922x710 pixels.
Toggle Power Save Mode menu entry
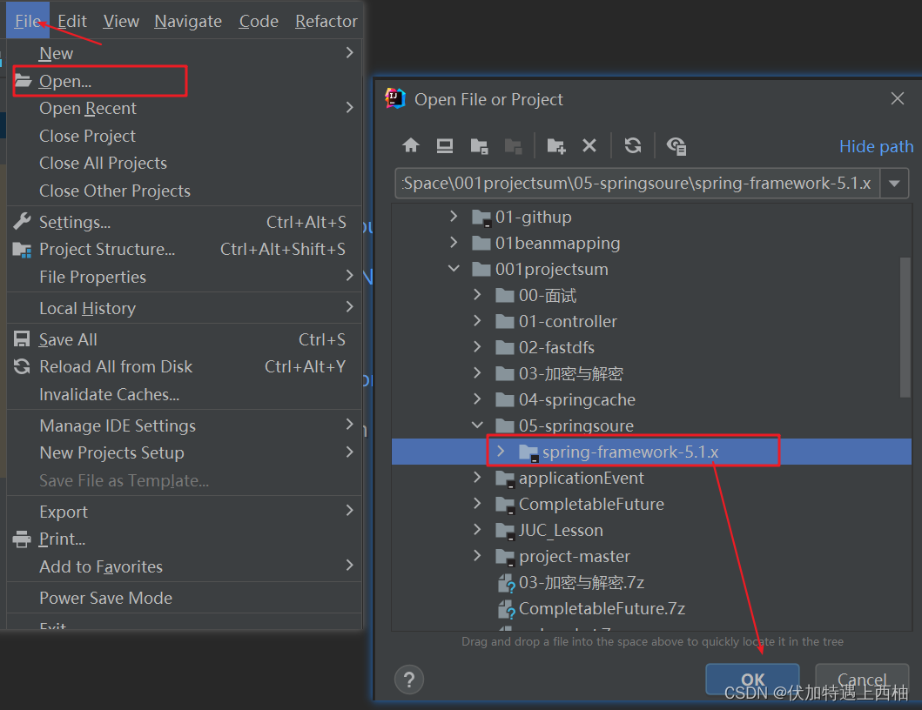click(x=184, y=598)
